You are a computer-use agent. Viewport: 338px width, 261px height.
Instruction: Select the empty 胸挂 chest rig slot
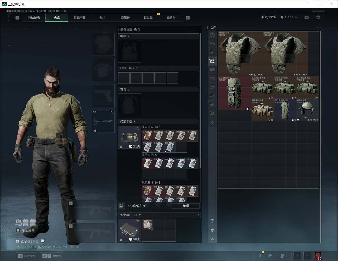(x=129, y=51)
